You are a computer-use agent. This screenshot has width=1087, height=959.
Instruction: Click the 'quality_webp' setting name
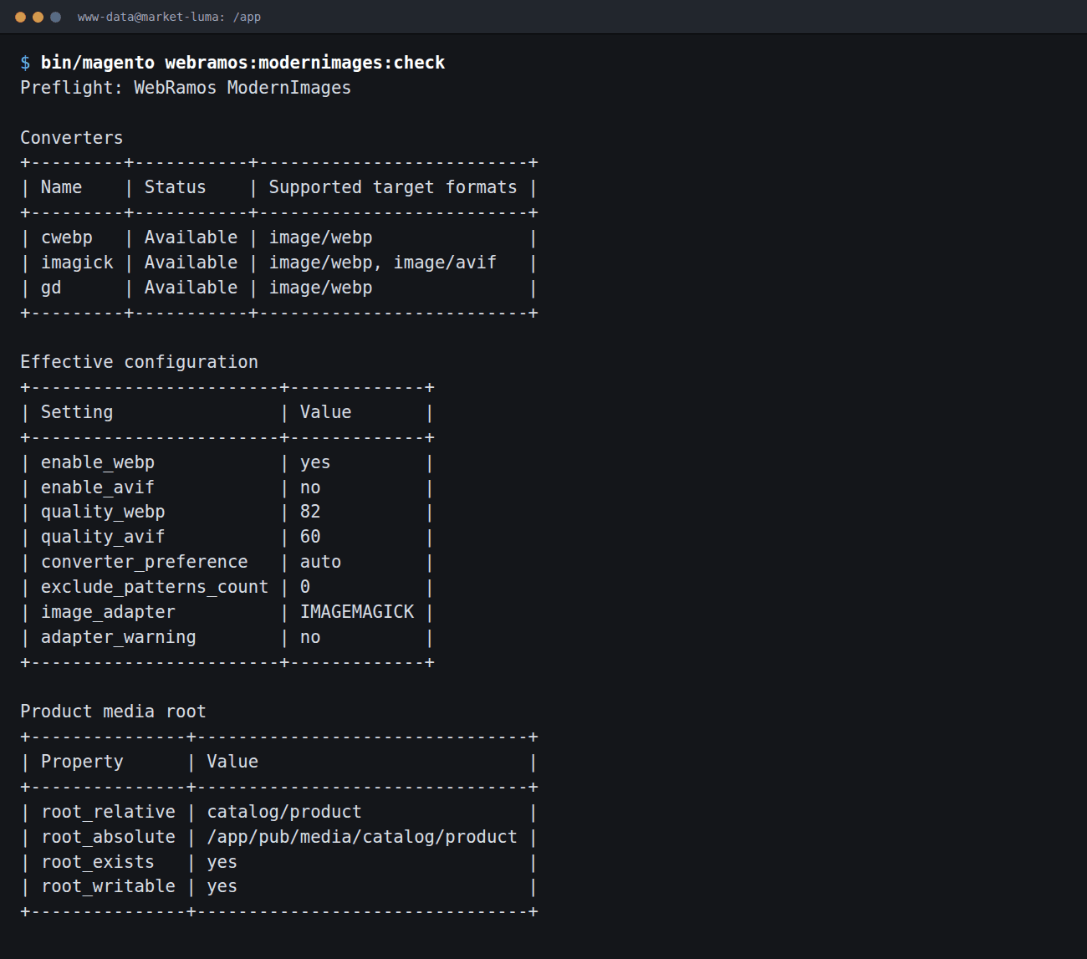[103, 512]
